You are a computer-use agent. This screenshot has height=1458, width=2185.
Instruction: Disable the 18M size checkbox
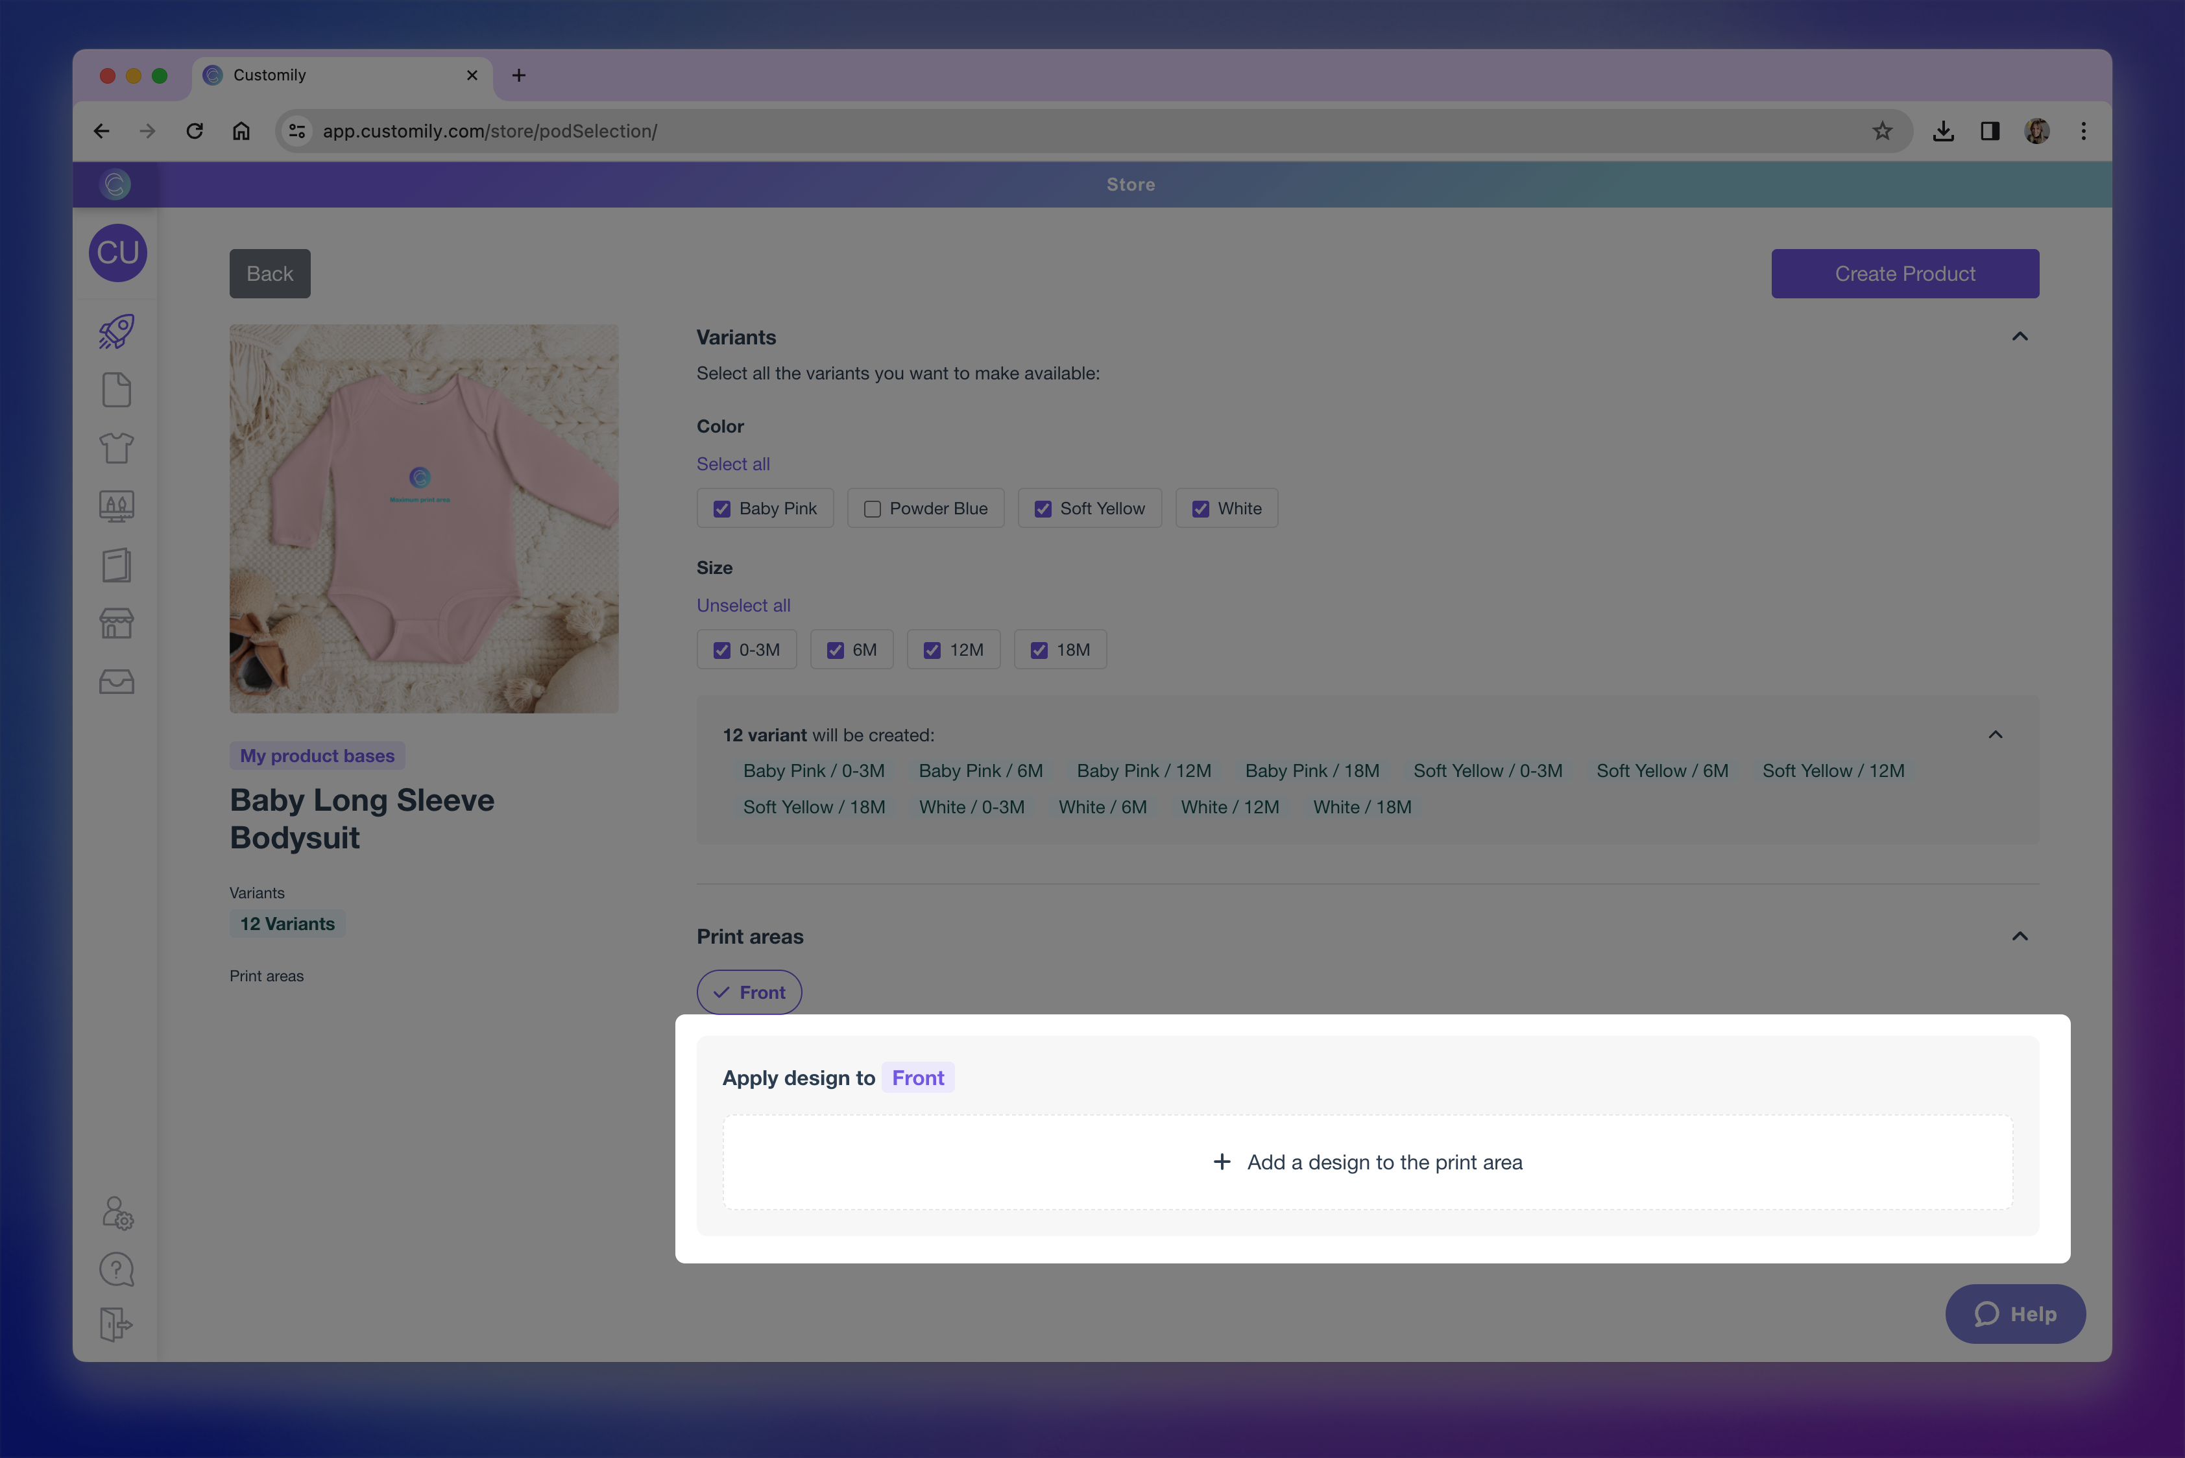[x=1039, y=649]
